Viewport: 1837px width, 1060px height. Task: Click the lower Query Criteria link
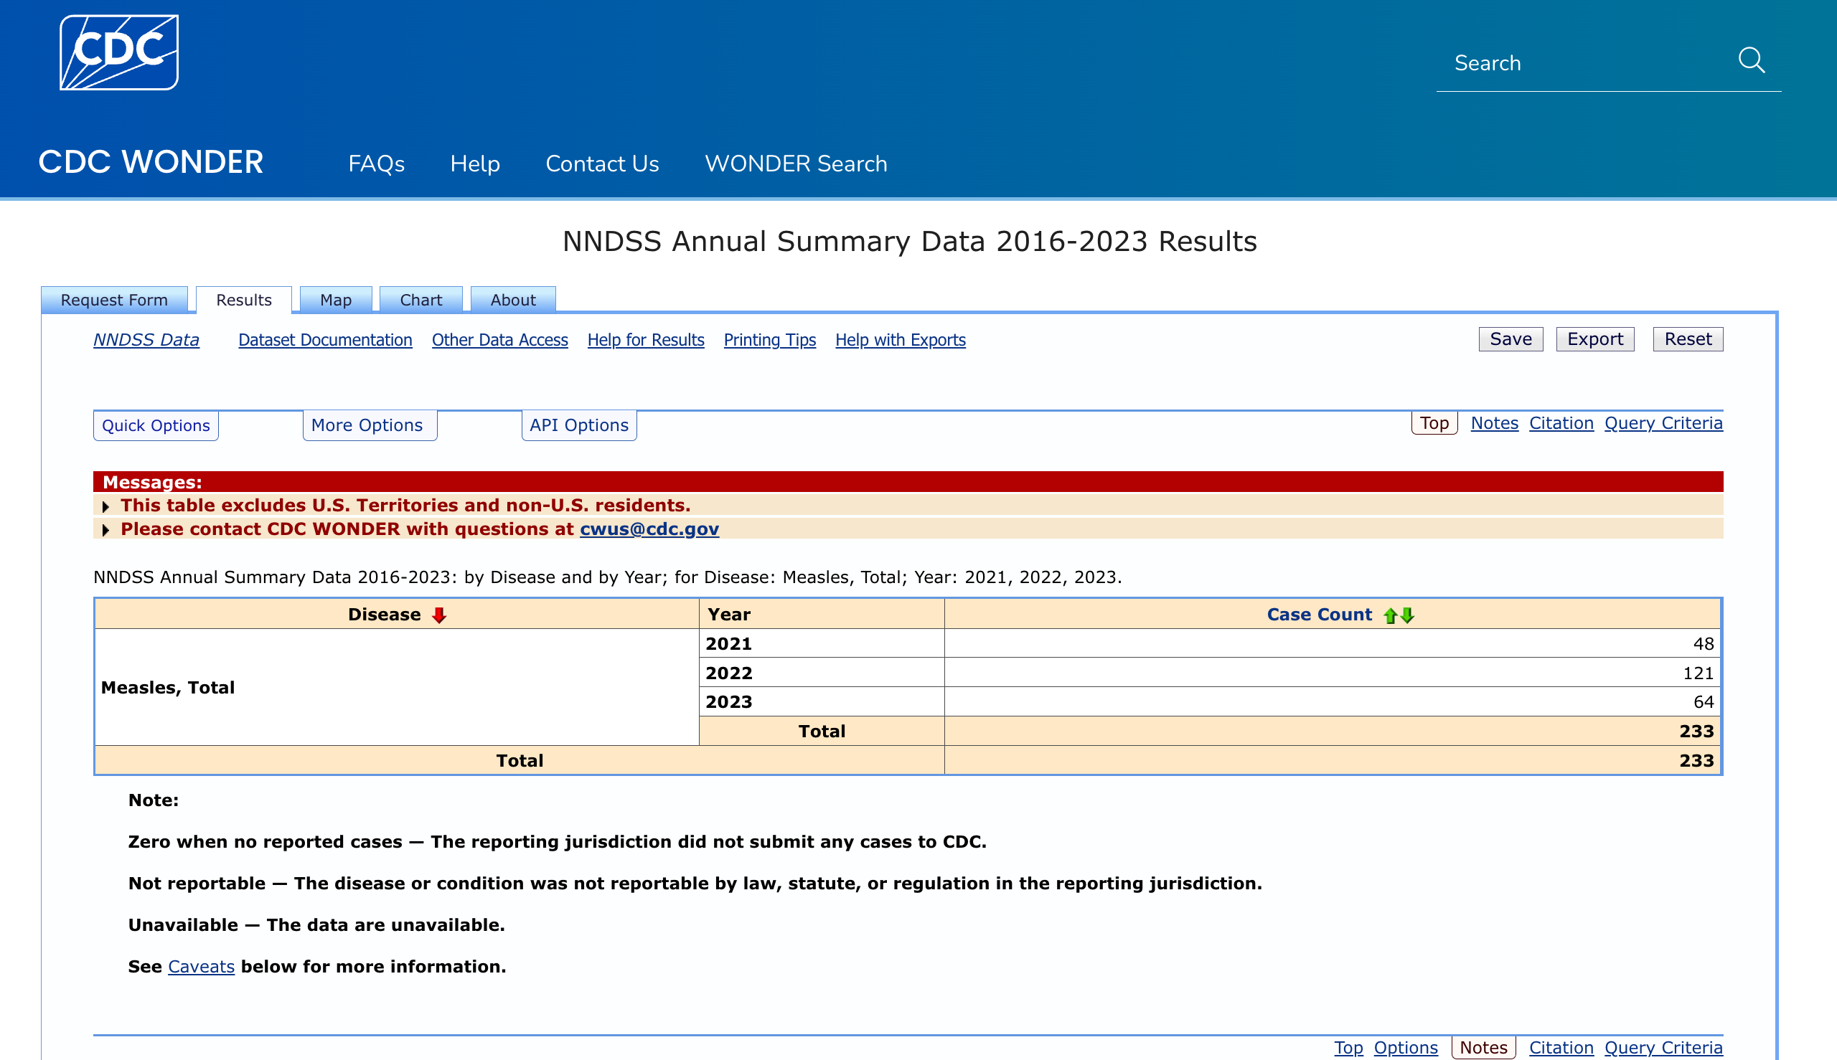pyautogui.click(x=1663, y=1048)
